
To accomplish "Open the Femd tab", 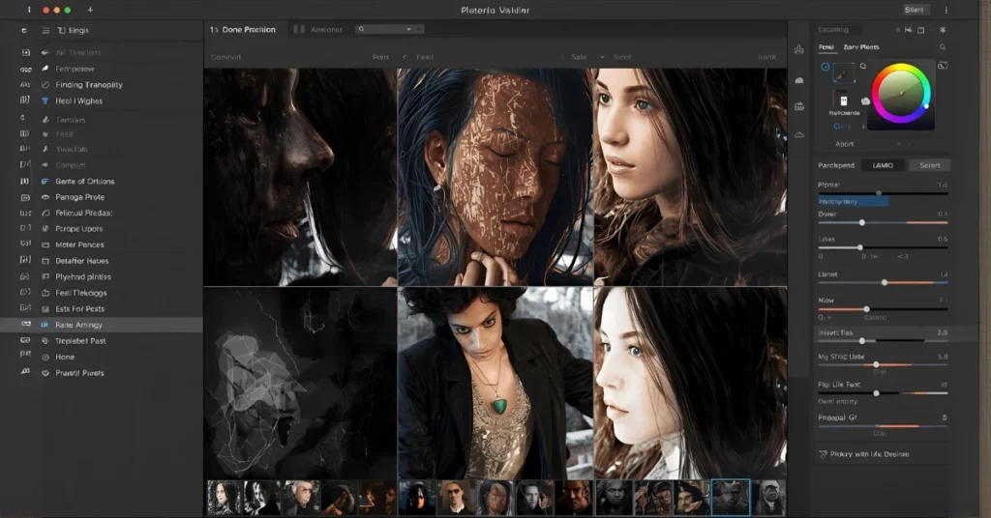I will coord(826,46).
